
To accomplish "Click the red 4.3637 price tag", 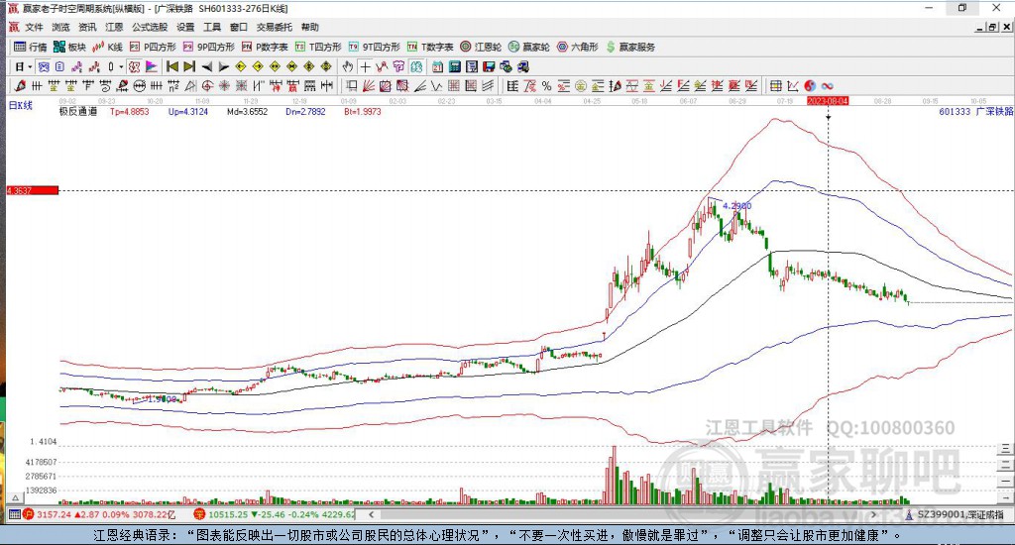I will coord(33,190).
